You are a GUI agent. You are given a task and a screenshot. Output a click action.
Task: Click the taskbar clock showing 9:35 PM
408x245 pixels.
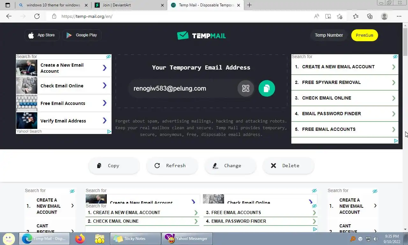(392, 239)
